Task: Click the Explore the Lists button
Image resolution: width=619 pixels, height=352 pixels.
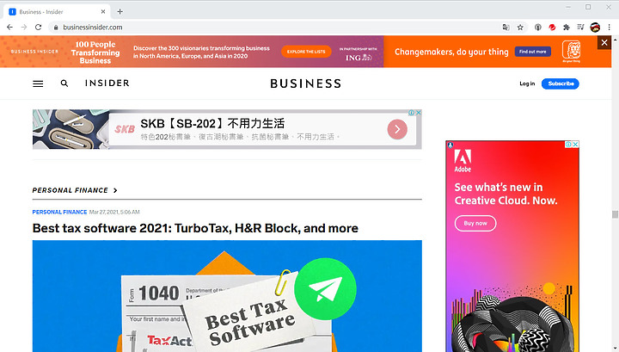Action: click(x=306, y=52)
